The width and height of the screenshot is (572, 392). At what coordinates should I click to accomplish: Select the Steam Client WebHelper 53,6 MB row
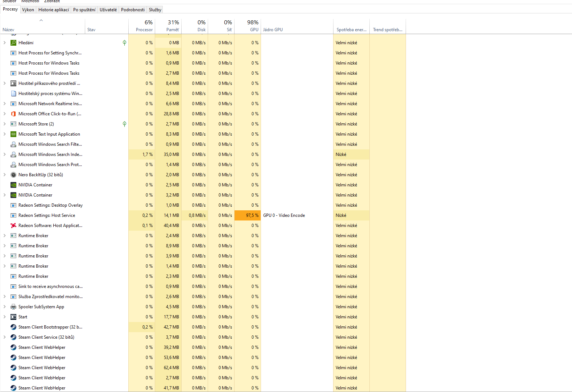(x=203, y=358)
